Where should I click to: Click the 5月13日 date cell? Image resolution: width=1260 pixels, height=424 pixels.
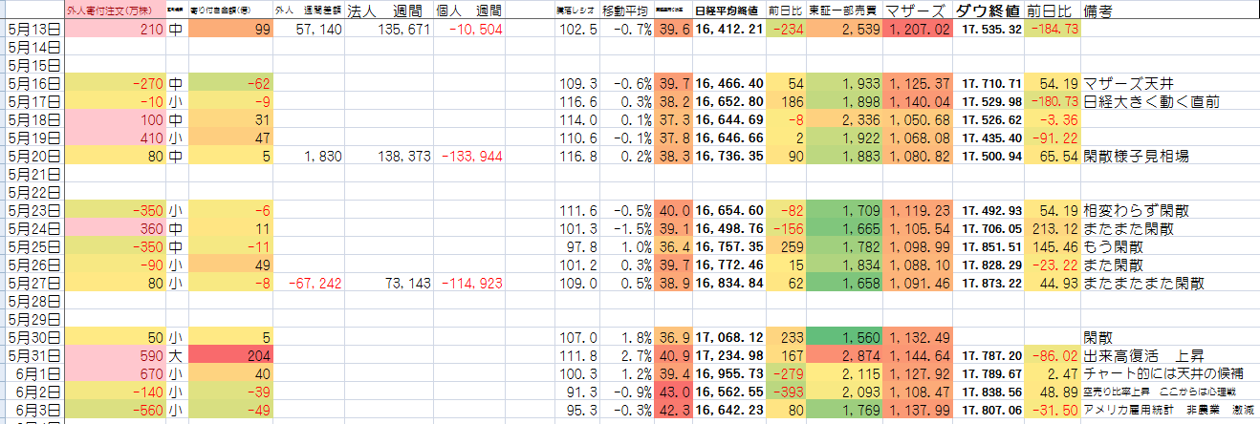34,30
